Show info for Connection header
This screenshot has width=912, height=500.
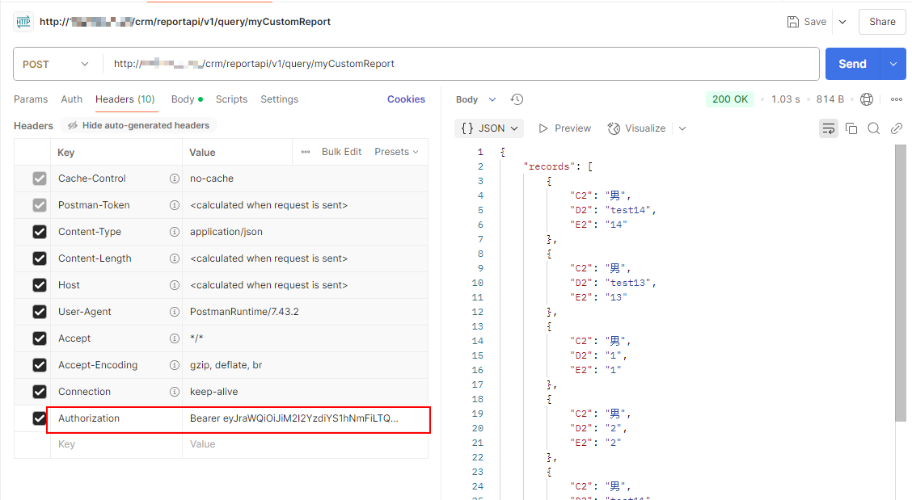(174, 392)
